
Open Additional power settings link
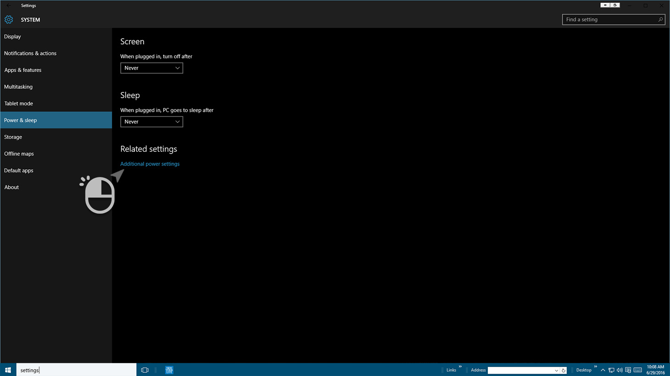tap(150, 164)
